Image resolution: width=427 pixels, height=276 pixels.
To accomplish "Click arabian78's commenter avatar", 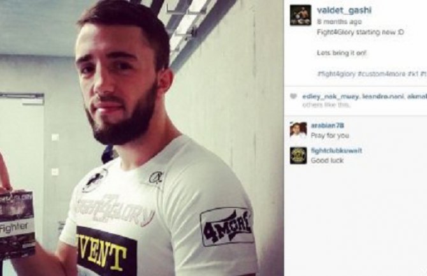I will (x=298, y=130).
